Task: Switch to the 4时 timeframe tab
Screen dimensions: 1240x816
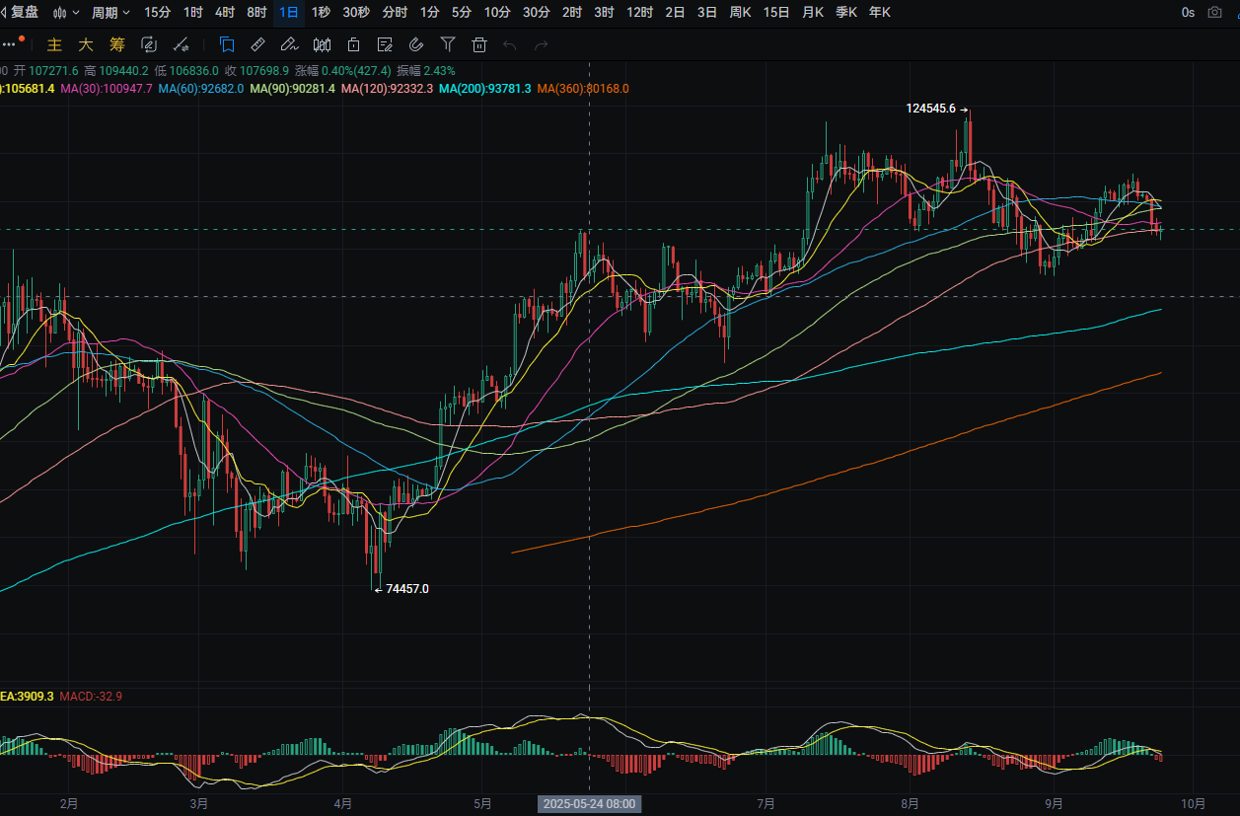Action: click(x=225, y=13)
